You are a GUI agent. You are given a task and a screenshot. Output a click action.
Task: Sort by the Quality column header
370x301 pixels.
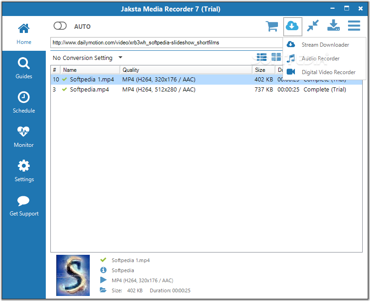click(186, 70)
